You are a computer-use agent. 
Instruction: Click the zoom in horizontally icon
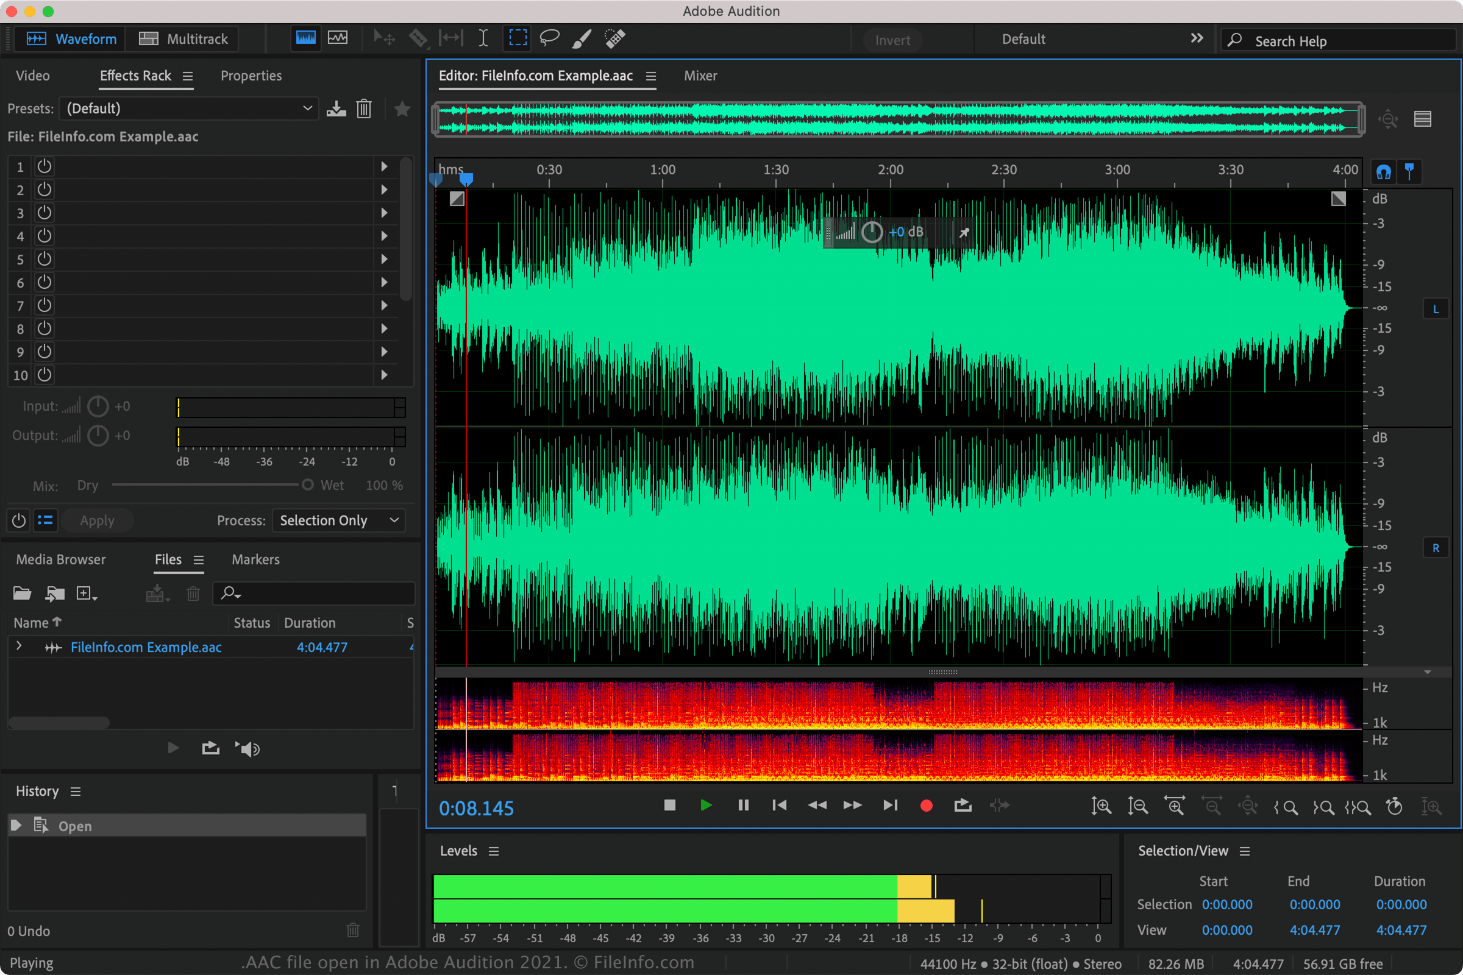pyautogui.click(x=1173, y=805)
